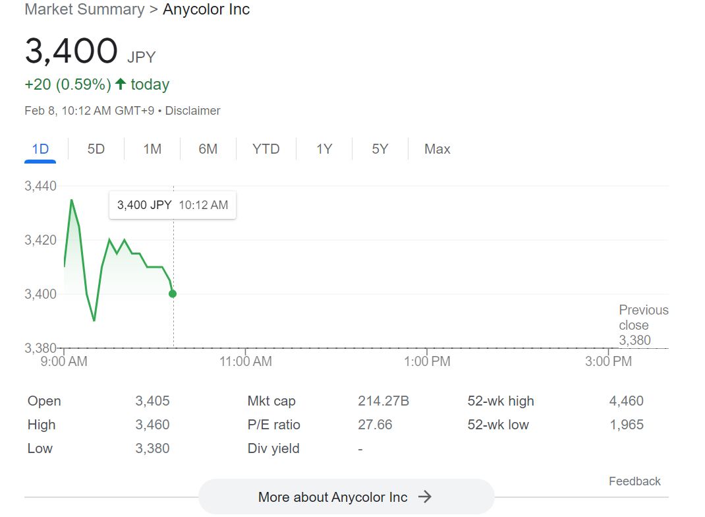Click the 3,400 JPY chart tooltip
This screenshot has width=705, height=517.
click(x=173, y=205)
